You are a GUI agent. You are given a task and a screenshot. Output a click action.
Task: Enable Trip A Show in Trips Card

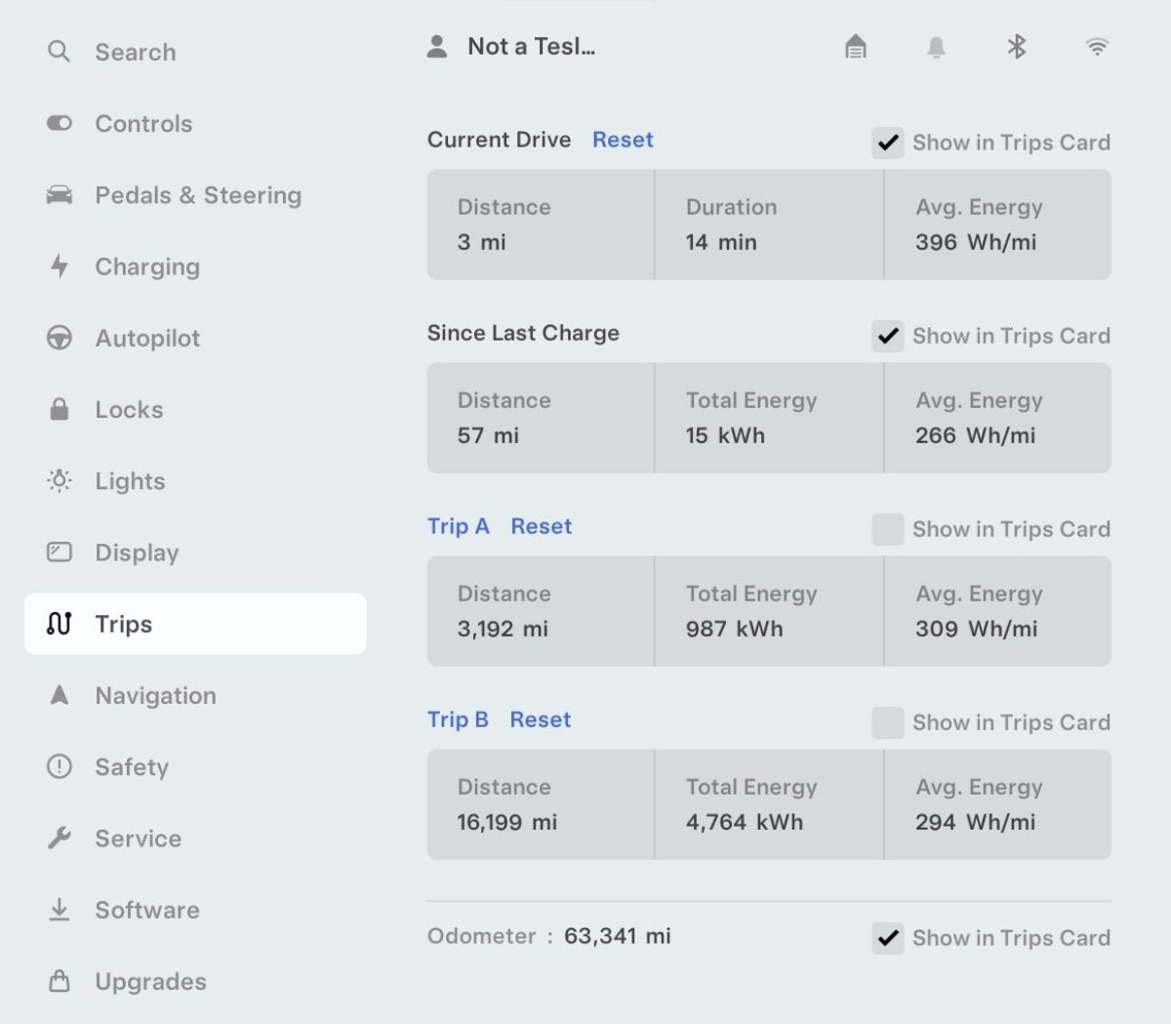tap(888, 529)
